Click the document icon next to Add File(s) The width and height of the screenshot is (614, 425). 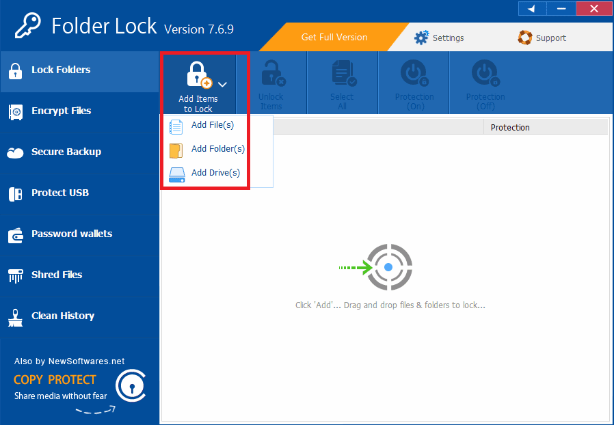(x=176, y=127)
